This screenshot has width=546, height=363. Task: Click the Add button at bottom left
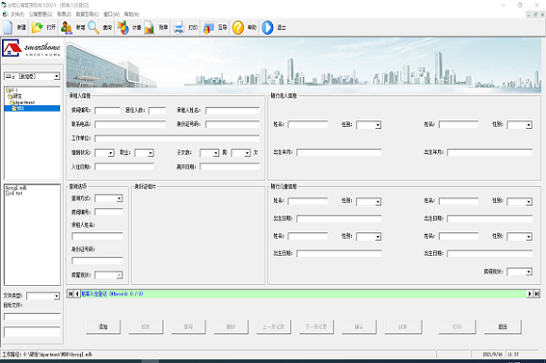104,327
